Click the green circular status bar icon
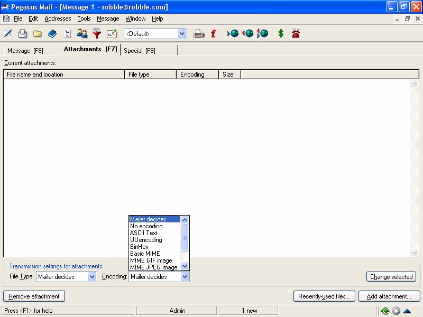 385,311
